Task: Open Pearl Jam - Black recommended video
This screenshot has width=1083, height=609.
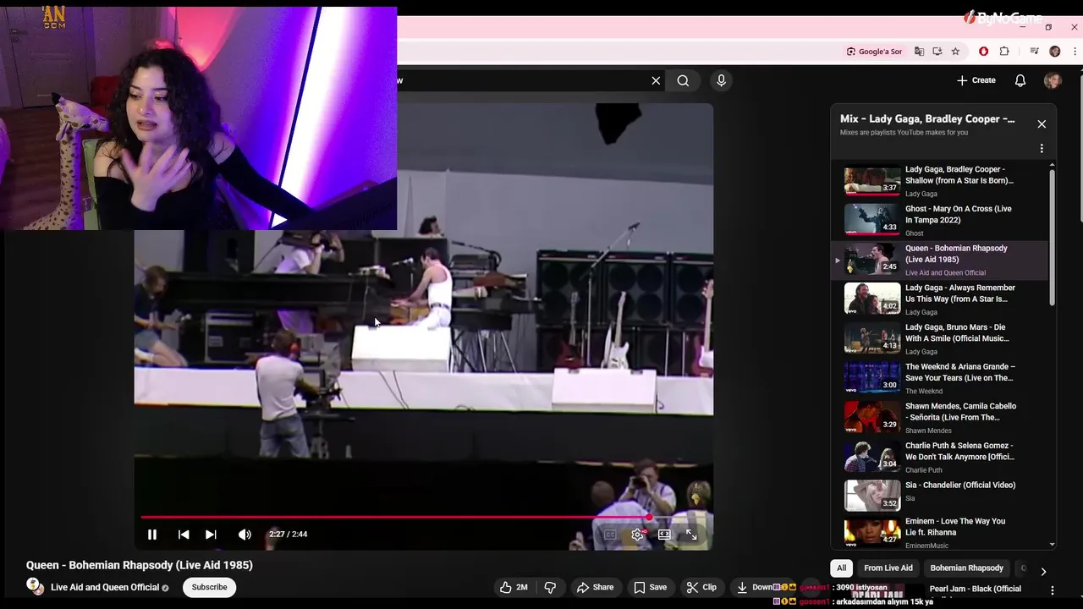Action: pos(975,590)
